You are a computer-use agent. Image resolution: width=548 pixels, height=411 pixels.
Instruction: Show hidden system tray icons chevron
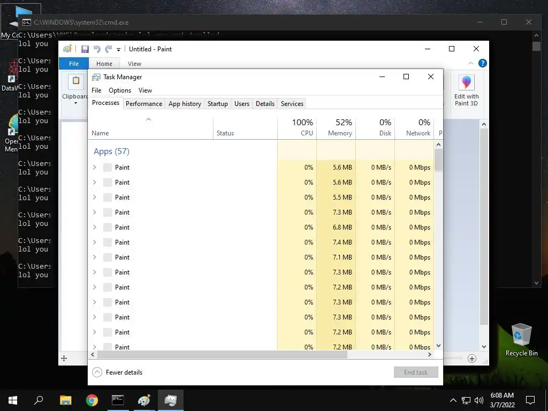point(453,400)
